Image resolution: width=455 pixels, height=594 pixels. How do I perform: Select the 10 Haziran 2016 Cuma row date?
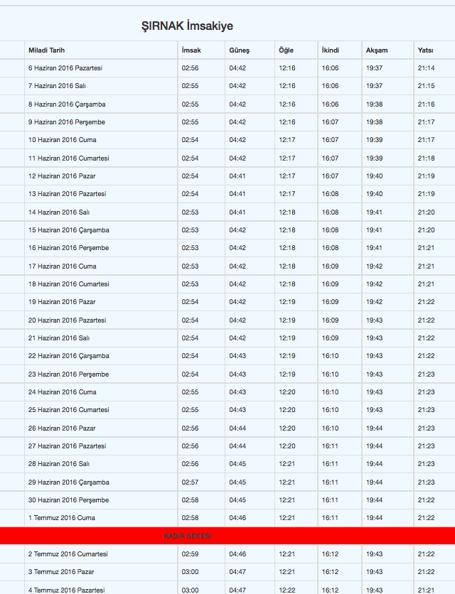point(62,140)
